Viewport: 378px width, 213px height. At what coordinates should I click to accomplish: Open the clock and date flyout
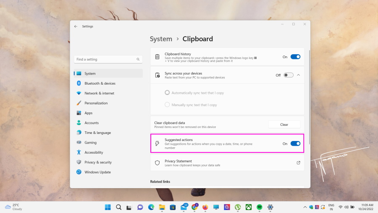tap(366, 207)
